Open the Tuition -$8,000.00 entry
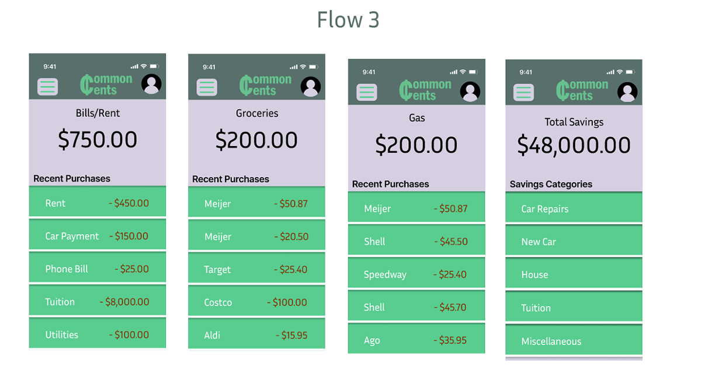This screenshot has width=701, height=390. 98,301
